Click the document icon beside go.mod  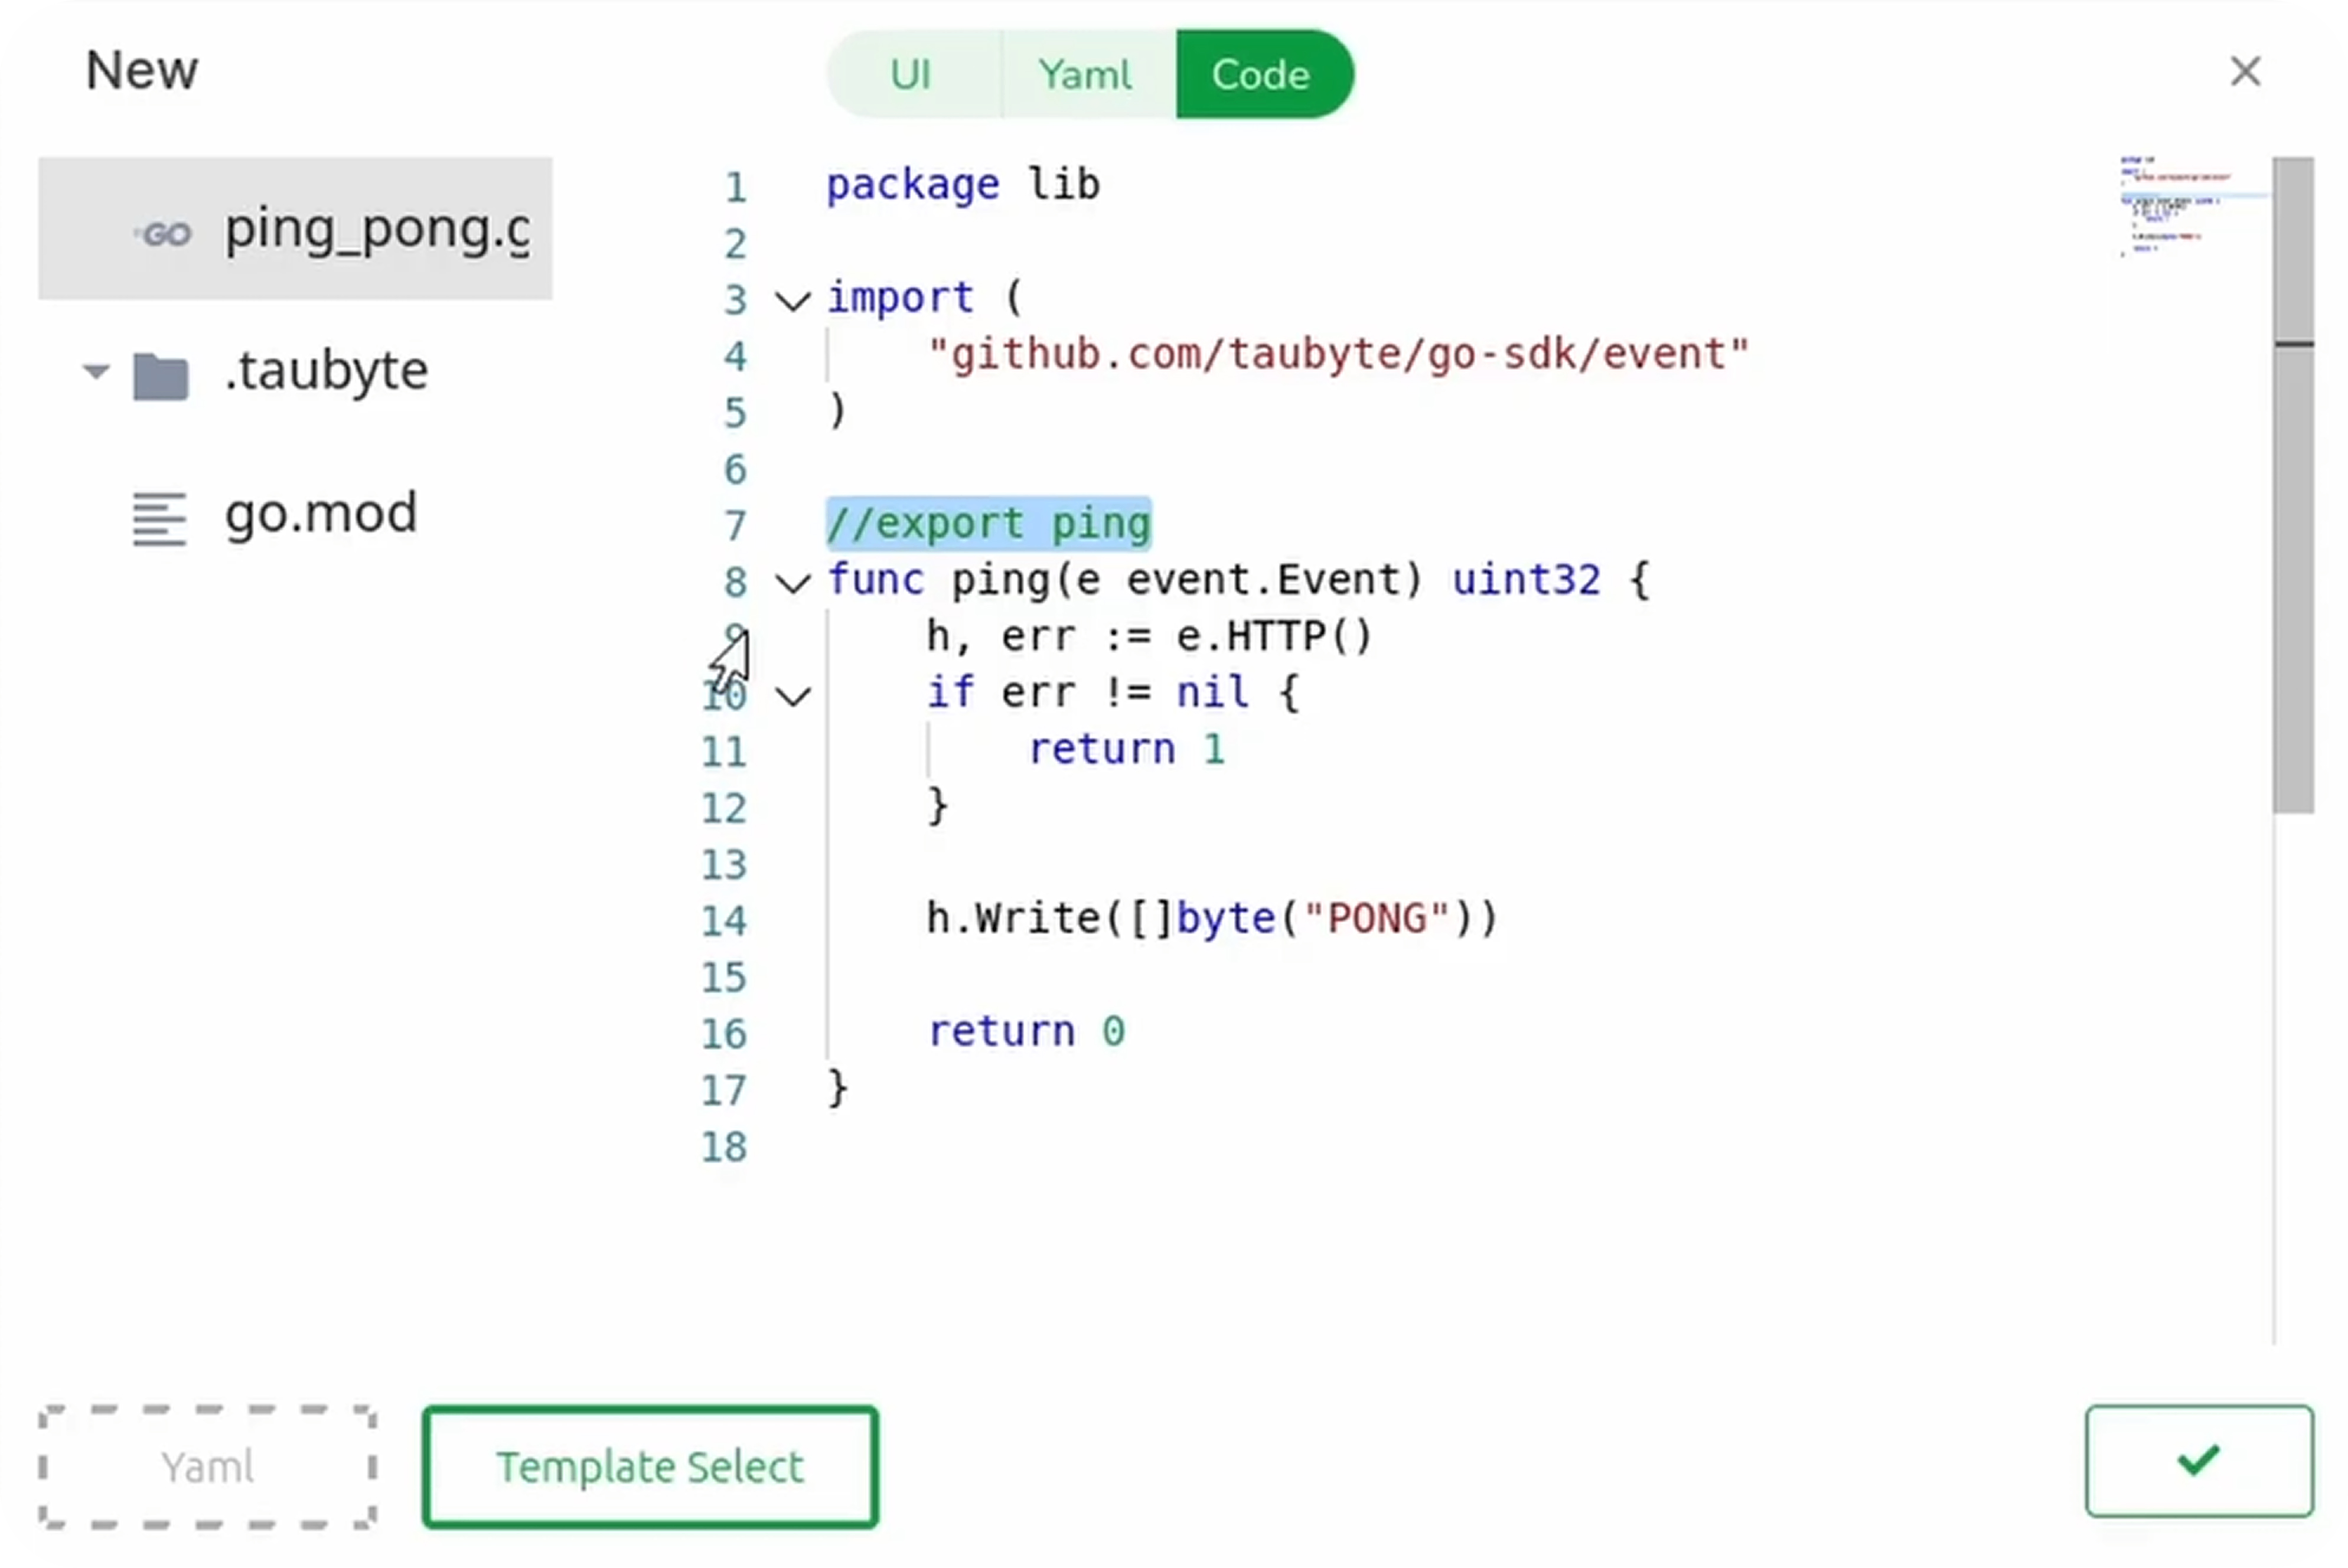tap(158, 518)
